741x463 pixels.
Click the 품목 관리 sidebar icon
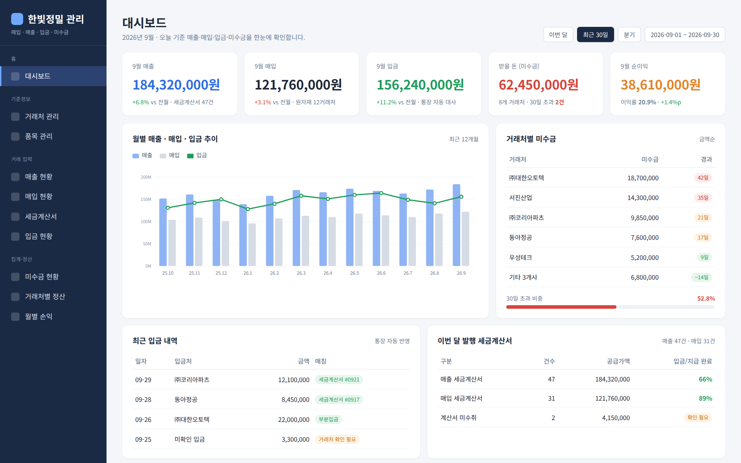[x=15, y=136]
